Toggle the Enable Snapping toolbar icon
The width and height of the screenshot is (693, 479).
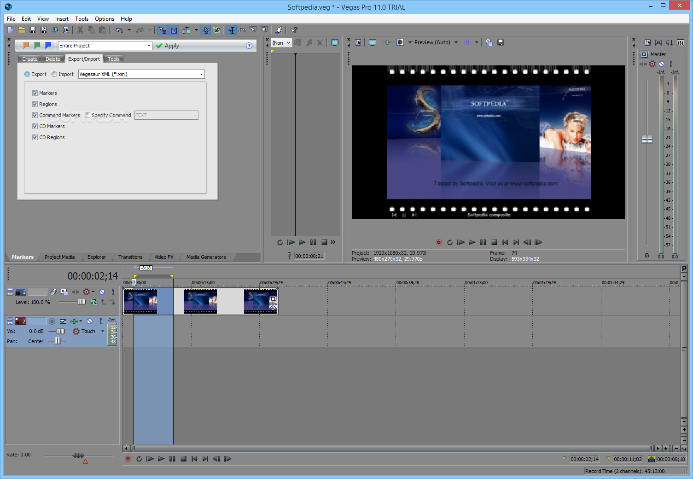163,30
